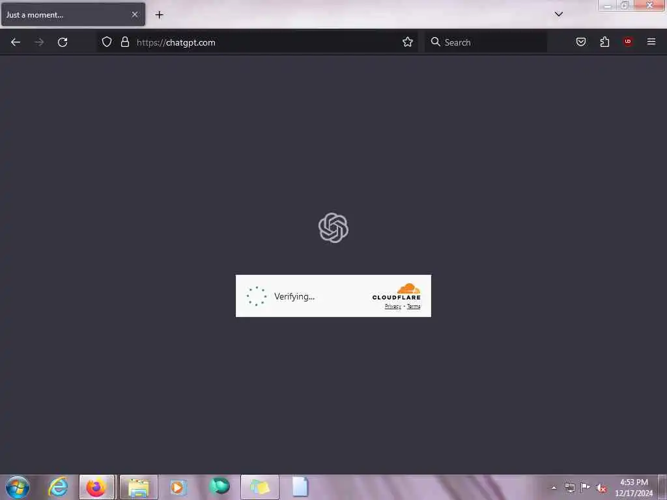Open Windows Media Player from taskbar
Image resolution: width=667 pixels, height=500 pixels.
[x=178, y=487]
